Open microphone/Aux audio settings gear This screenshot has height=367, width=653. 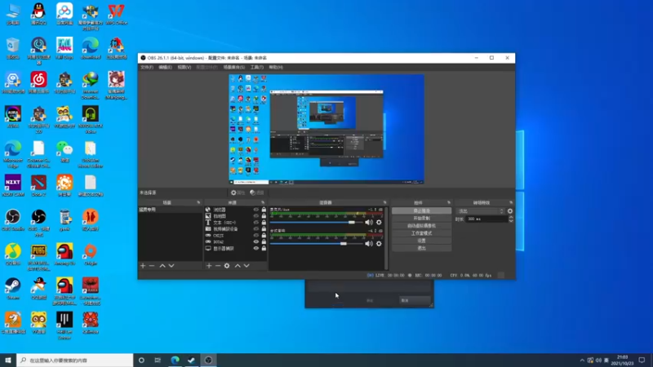379,222
